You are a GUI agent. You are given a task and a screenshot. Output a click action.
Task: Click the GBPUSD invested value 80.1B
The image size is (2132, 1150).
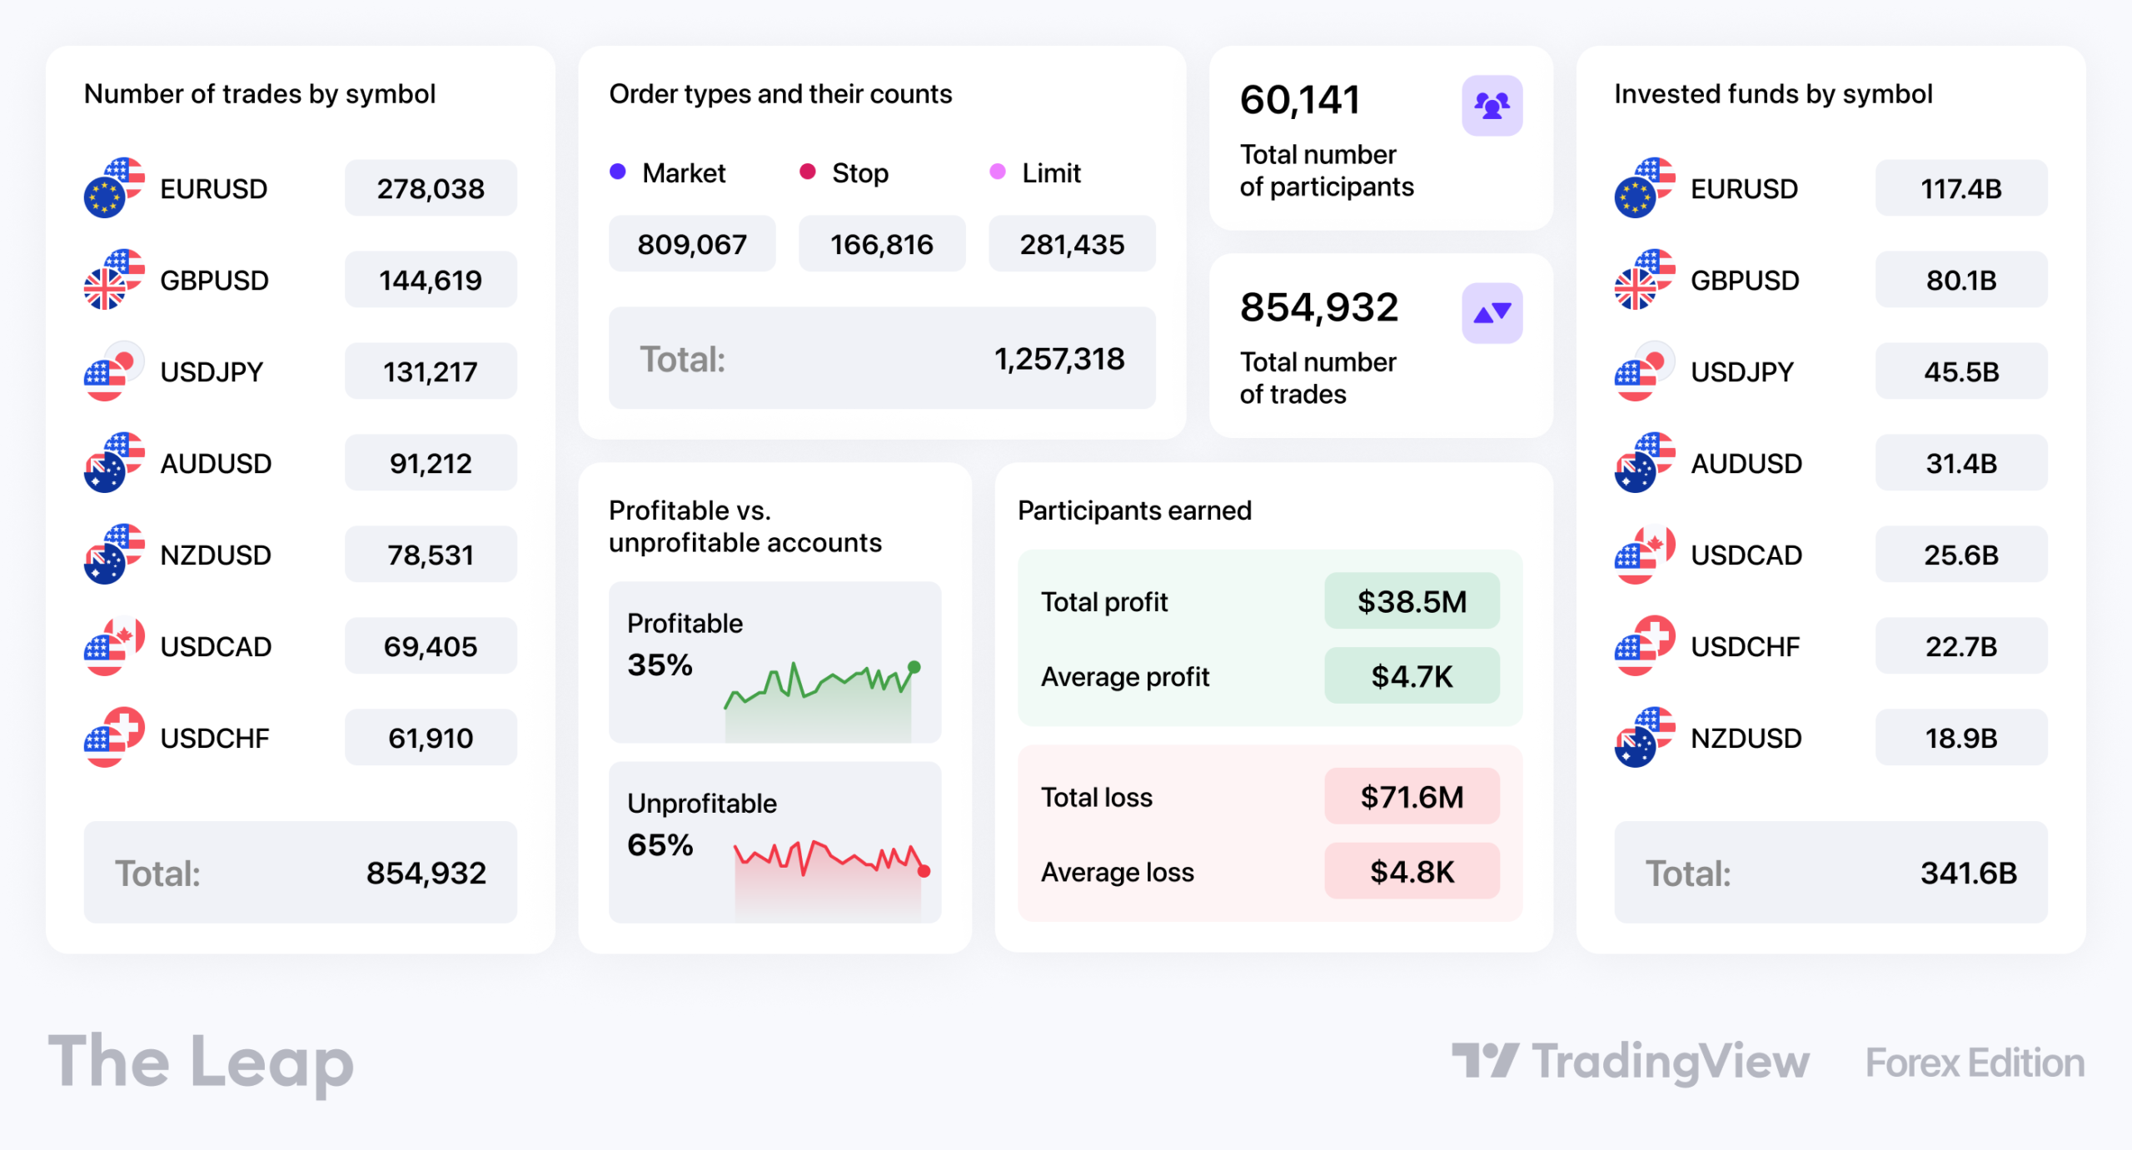coord(1961,280)
